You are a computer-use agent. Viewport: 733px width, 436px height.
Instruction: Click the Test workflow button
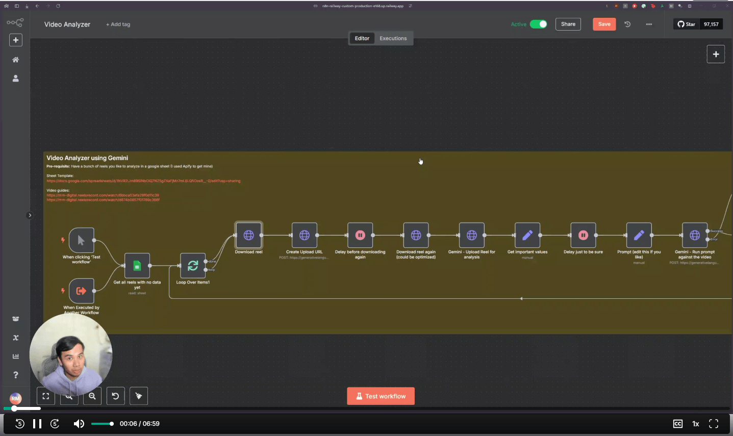tap(381, 396)
